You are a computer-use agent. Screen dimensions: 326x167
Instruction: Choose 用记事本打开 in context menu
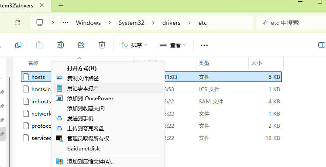tap(108, 88)
